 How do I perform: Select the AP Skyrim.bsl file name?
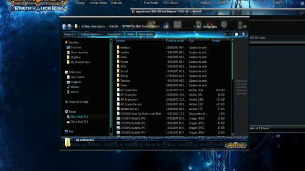click(x=128, y=95)
